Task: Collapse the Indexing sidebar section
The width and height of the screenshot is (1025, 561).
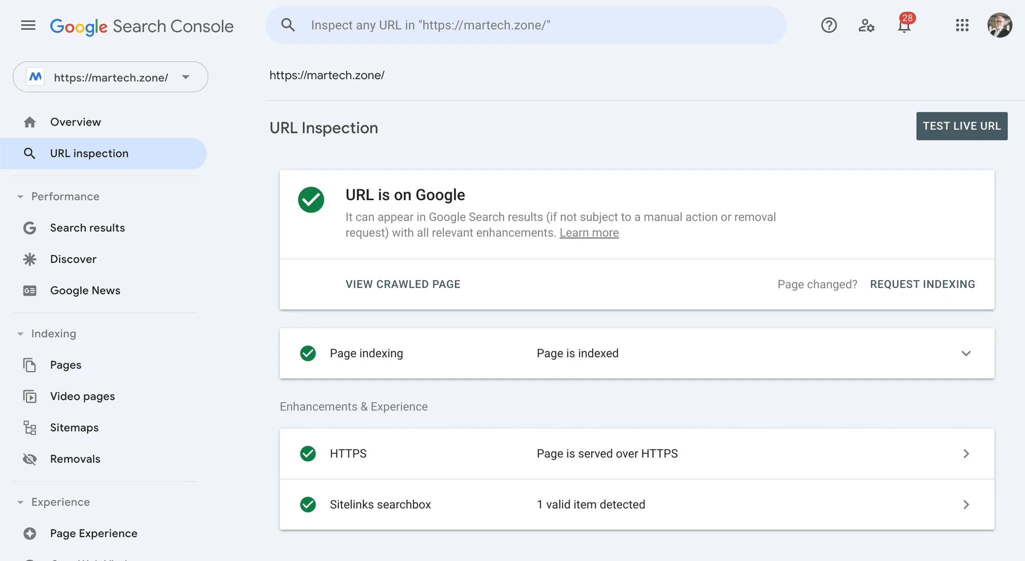Action: coord(21,334)
